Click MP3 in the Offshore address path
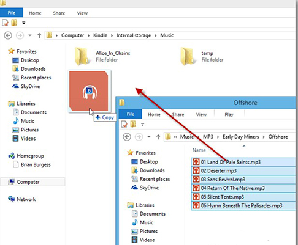 tap(208, 137)
